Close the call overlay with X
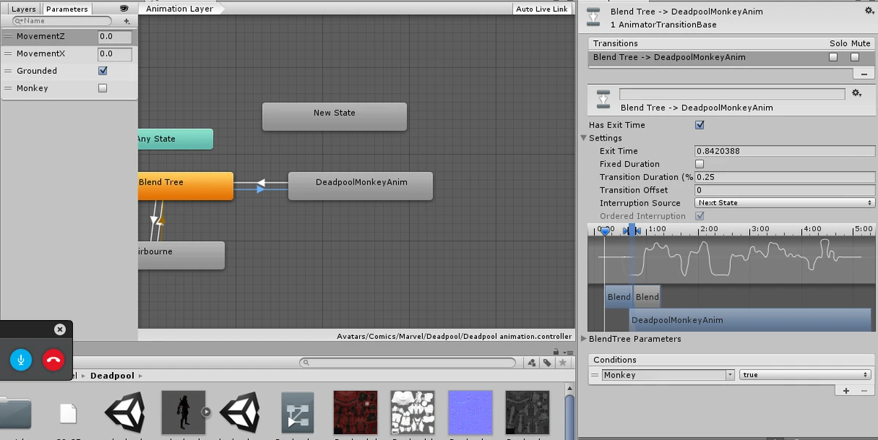 (x=60, y=329)
